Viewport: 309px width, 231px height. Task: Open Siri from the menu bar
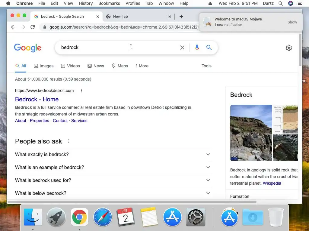[x=291, y=3]
